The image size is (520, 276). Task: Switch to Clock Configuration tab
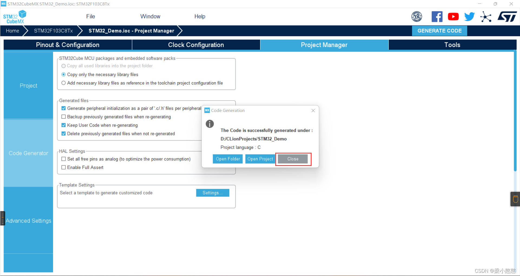[x=196, y=45]
